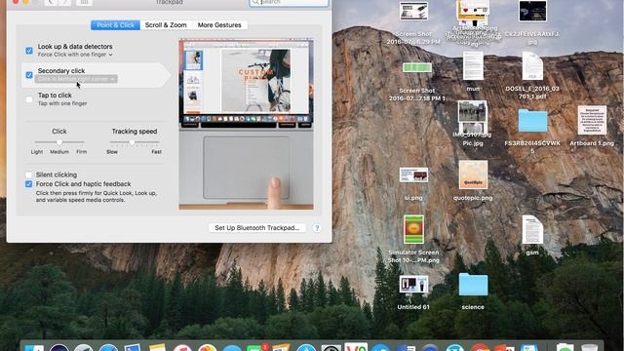Select the mum document on desktop
624x351 pixels.
(x=473, y=71)
